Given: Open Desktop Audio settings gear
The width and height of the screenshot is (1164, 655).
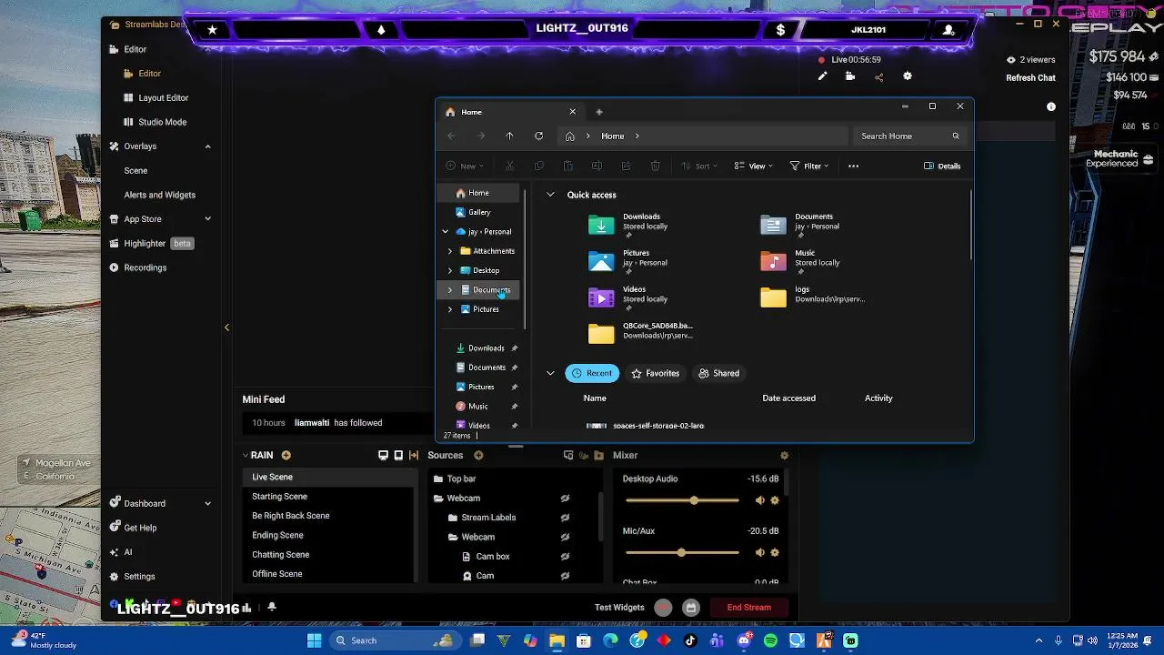Looking at the screenshot, I should pyautogui.click(x=775, y=500).
